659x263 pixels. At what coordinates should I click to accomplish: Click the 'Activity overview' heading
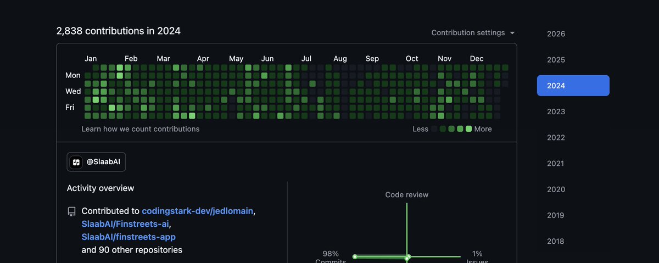[x=100, y=188]
